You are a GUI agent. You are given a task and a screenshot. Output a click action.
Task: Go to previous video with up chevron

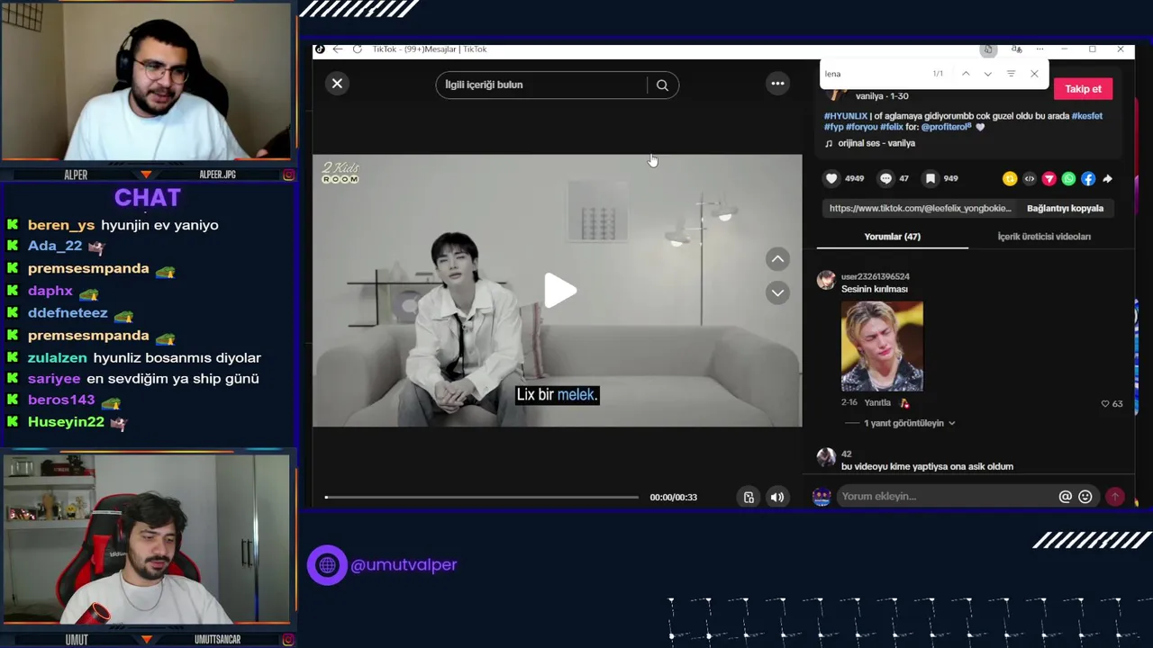[x=777, y=259]
